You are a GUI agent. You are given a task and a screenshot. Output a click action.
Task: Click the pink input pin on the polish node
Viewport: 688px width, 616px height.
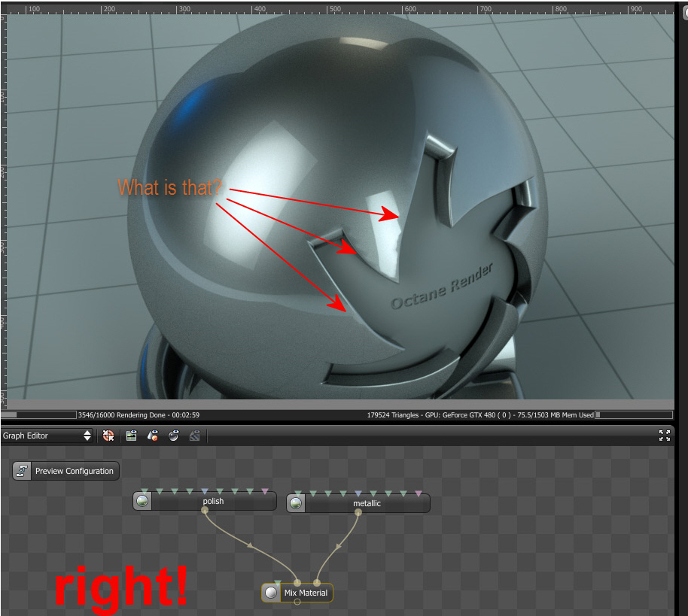[x=265, y=491]
